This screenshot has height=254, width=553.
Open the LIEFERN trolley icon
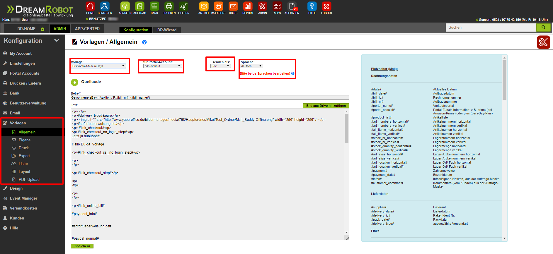[184, 6]
